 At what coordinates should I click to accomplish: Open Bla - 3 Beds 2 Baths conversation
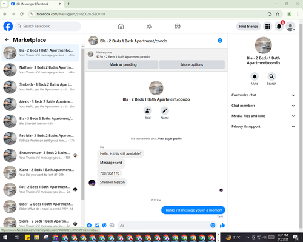coord(40,121)
